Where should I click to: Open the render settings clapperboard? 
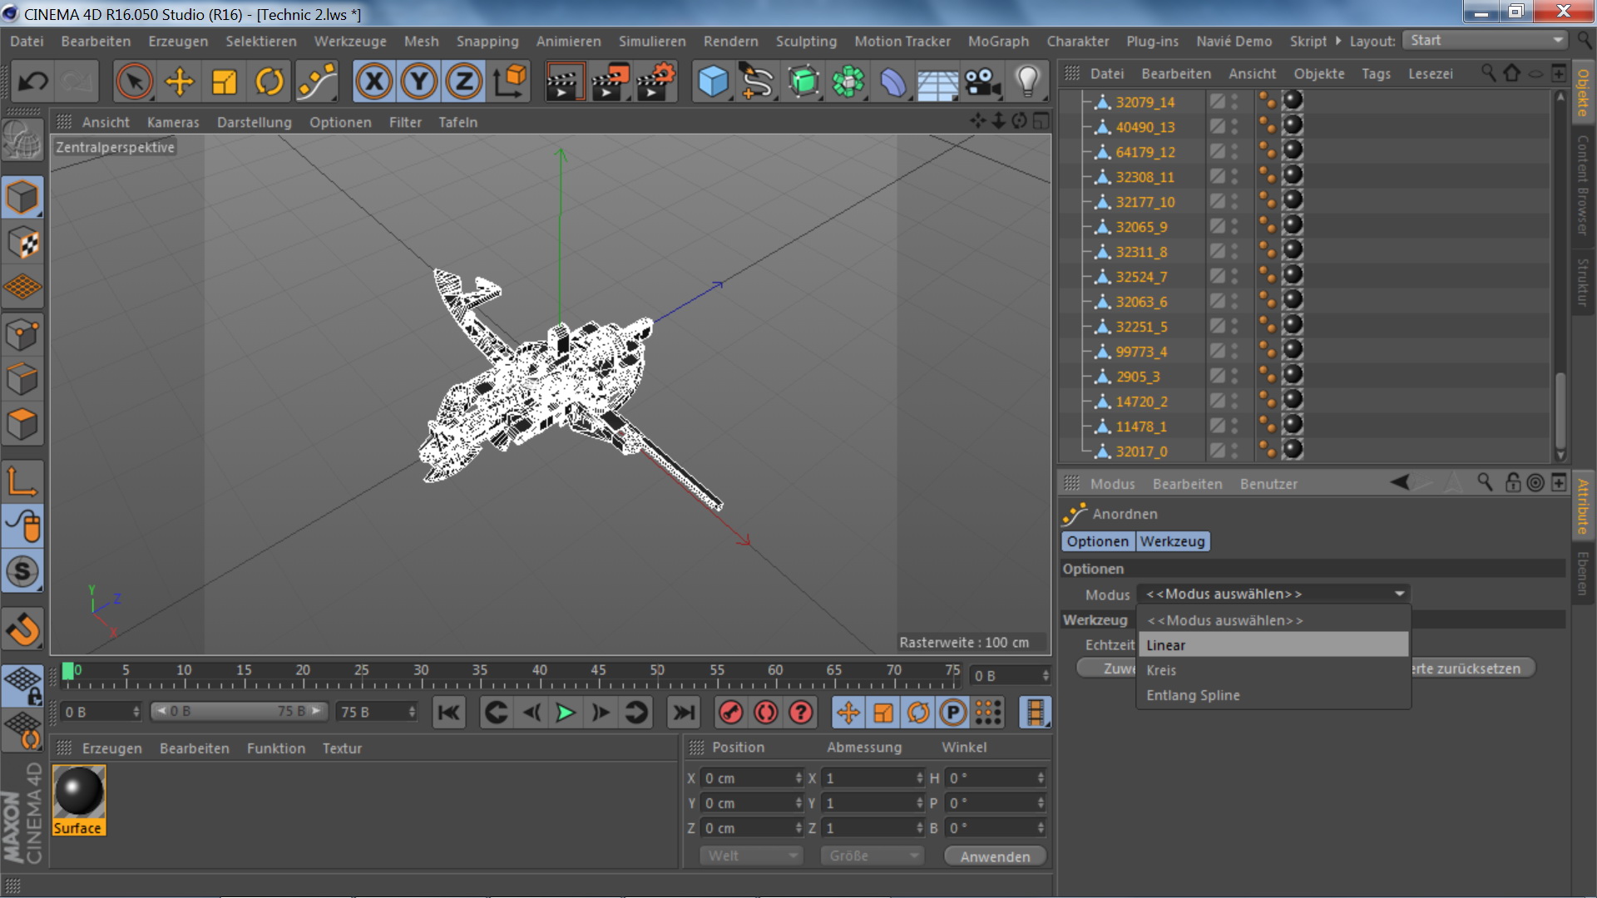655,81
